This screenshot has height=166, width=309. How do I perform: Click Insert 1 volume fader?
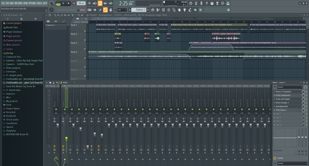tap(66, 139)
